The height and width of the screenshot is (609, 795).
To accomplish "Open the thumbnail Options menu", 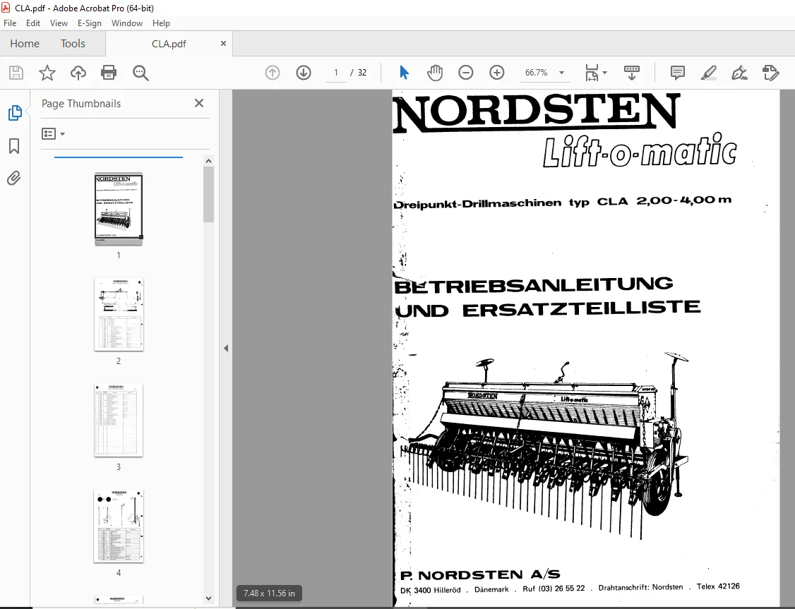I will click(x=53, y=134).
